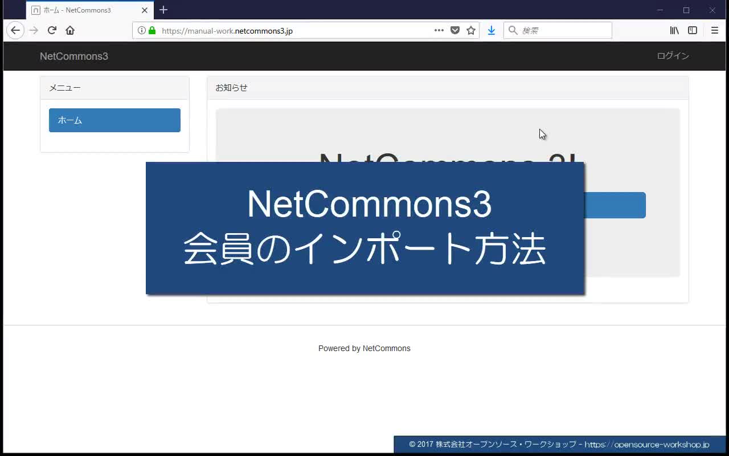
Task: Focus the 検索 search box
Action: pos(558,30)
